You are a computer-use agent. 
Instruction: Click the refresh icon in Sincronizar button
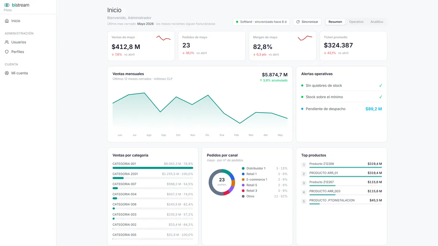tap(298, 22)
